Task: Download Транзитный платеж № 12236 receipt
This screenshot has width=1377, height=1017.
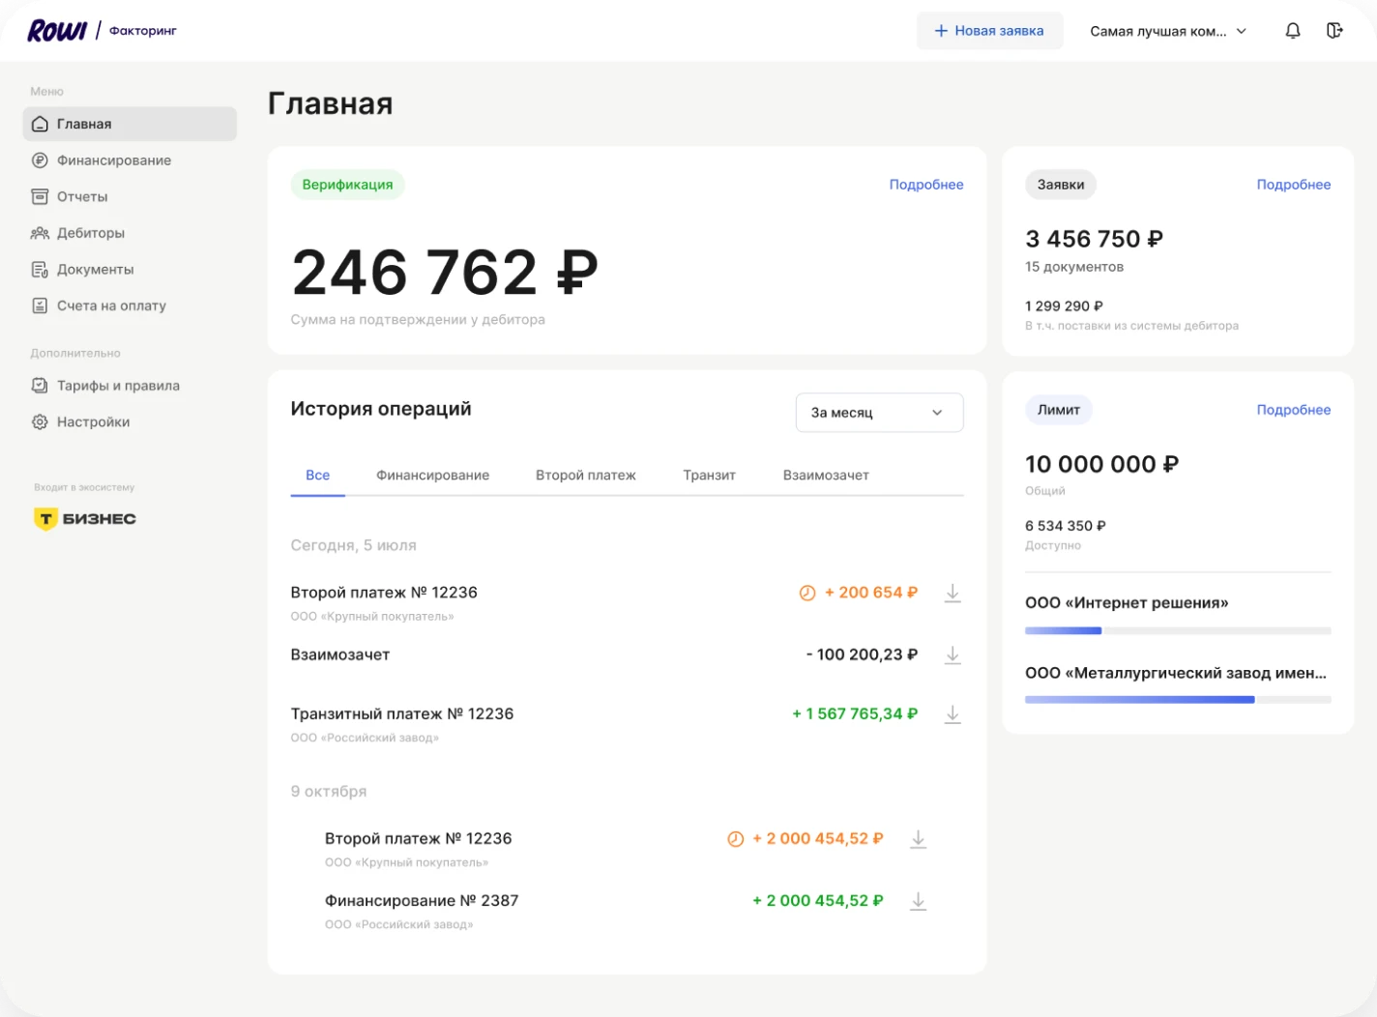Action: point(952,714)
